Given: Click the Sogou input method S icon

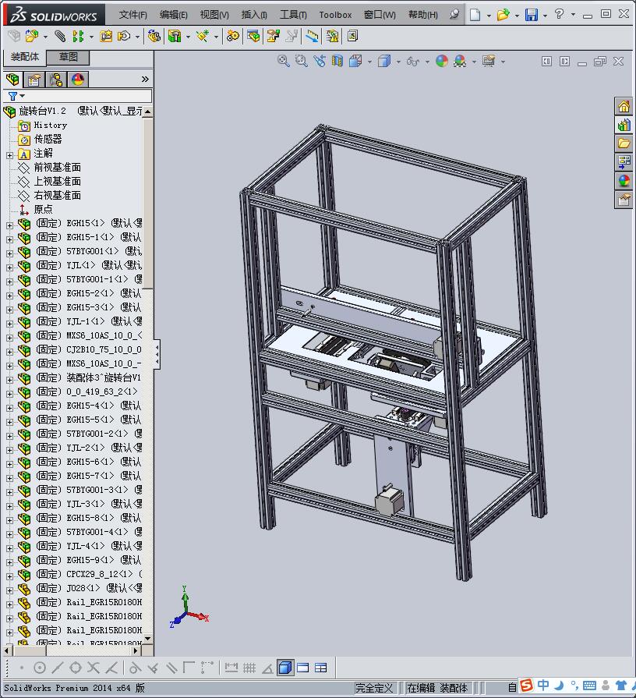Looking at the screenshot, I should [x=526, y=686].
